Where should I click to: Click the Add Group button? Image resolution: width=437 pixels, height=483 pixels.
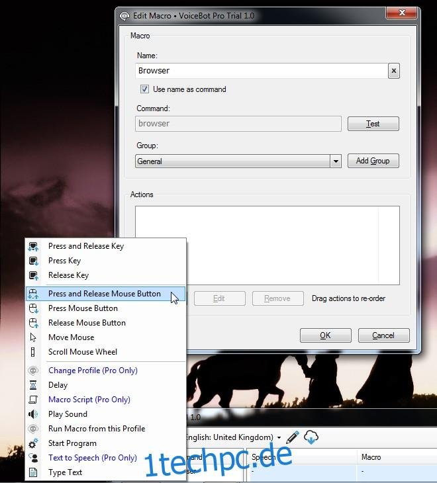click(373, 161)
